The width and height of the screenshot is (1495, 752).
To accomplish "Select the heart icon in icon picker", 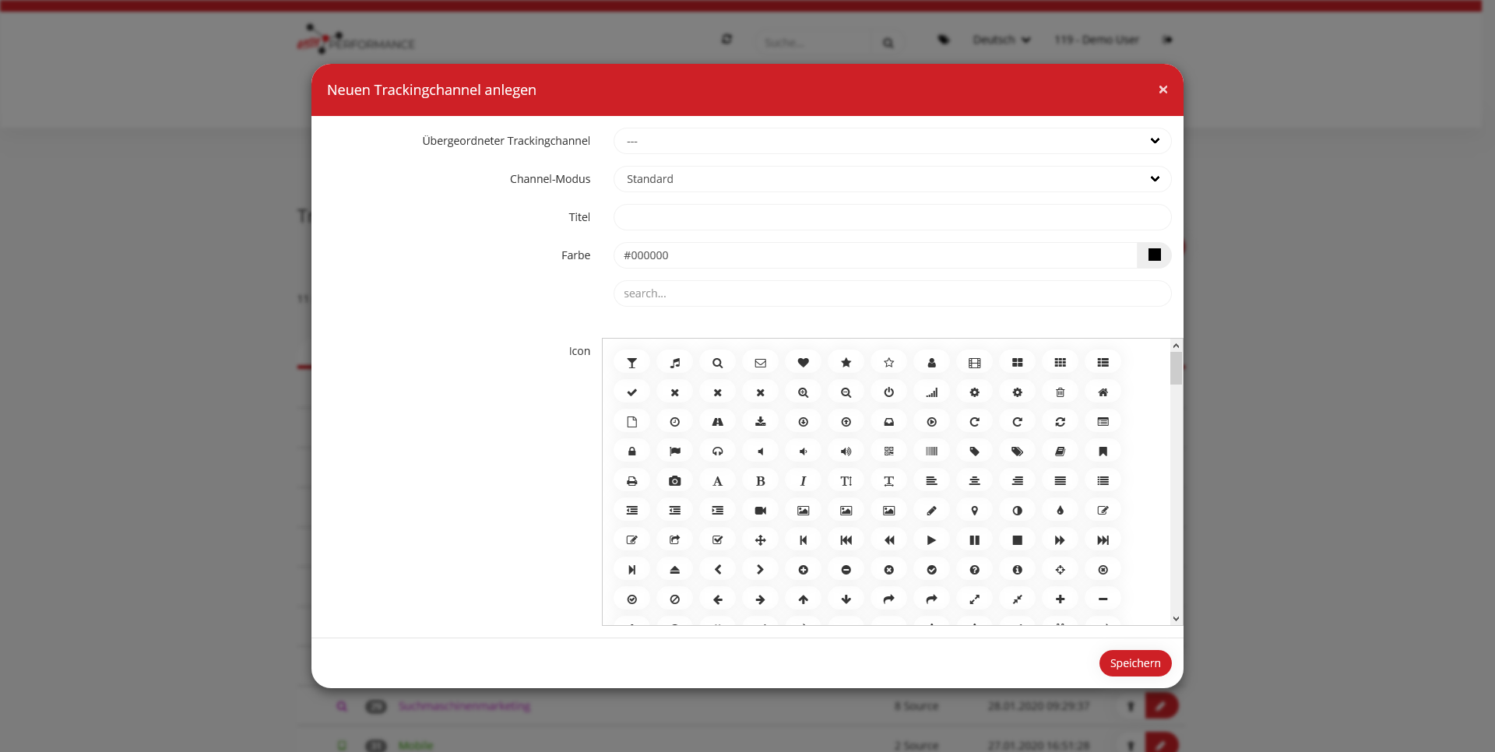I will [803, 363].
